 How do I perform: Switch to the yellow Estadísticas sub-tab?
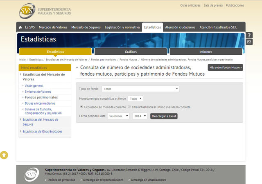56,52
